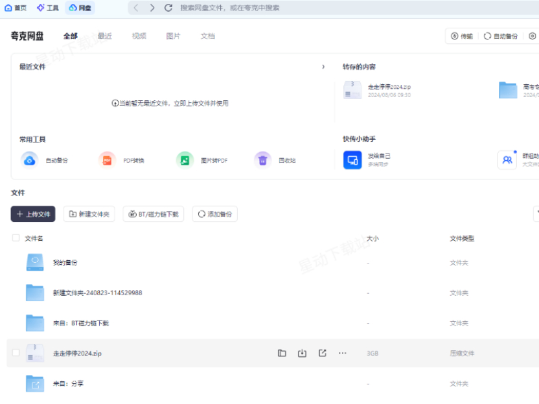Open 发给自己 quick transfer icon
Screen dimensions: 539x404
coord(352,160)
